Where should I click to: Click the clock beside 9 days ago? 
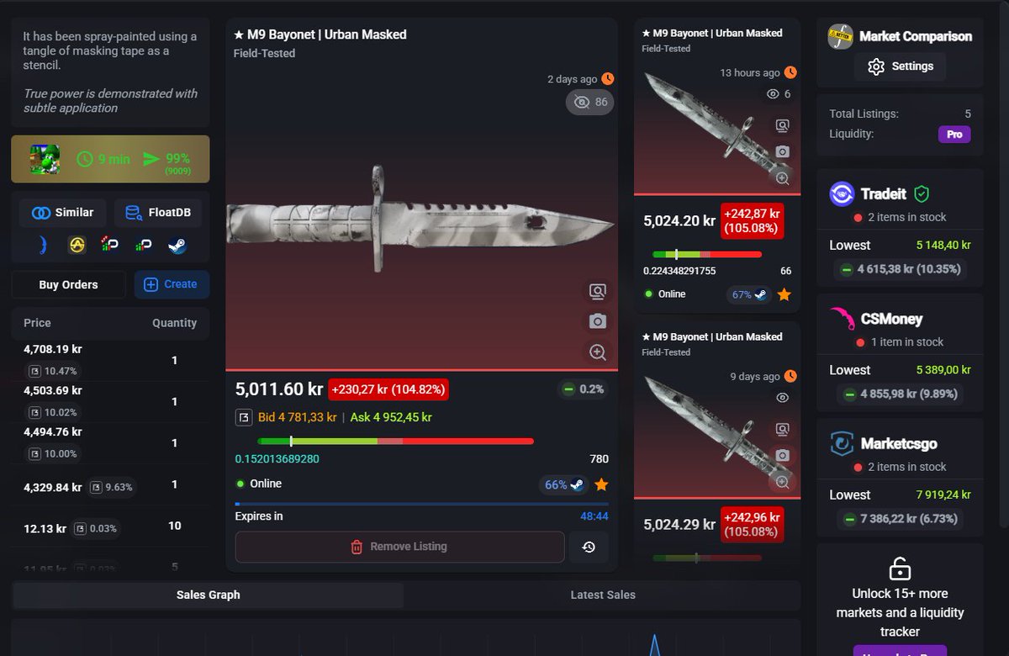pos(790,377)
